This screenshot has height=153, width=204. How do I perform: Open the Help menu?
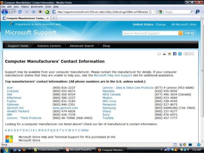coord(56,7)
